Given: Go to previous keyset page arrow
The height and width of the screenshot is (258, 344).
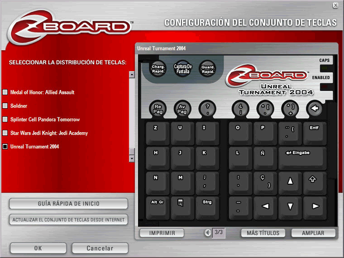Looking at the screenshot, I should pos(207,232).
